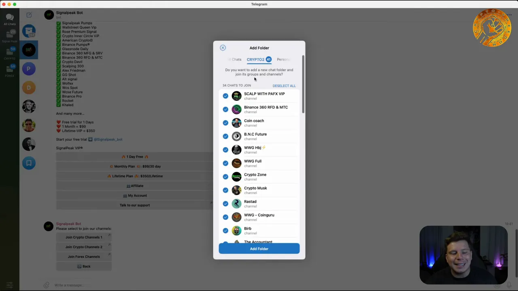Uncheck WWG Full channel

[225, 163]
